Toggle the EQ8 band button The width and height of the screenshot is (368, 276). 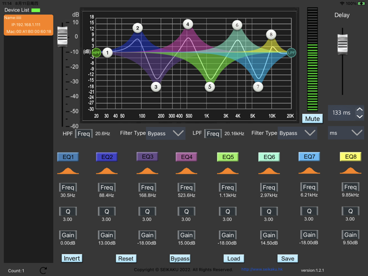pos(351,157)
